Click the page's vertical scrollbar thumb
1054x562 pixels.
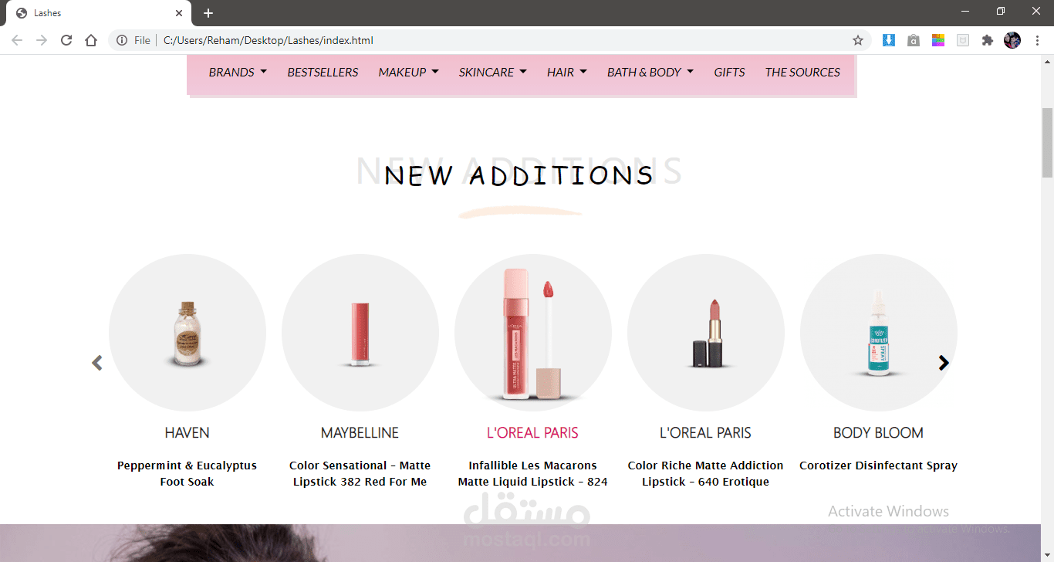(1047, 143)
